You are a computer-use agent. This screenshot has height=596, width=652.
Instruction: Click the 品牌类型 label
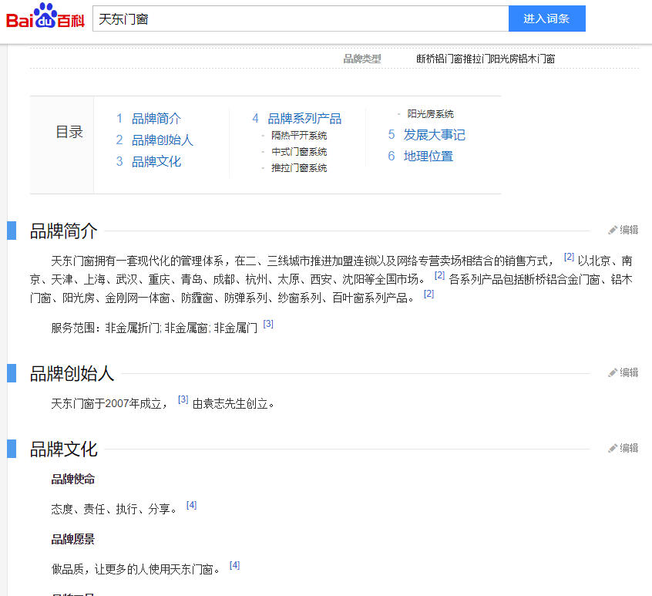[361, 59]
